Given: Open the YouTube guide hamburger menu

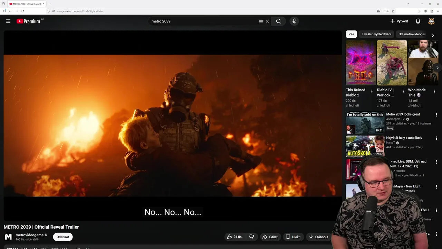Looking at the screenshot, I should pos(8,21).
